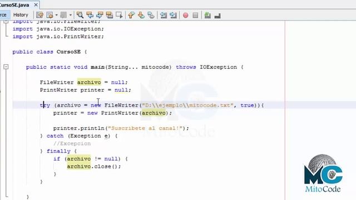Click the Find Next Occurrence icon
Screen dimensions: 356x200
(100, 15)
